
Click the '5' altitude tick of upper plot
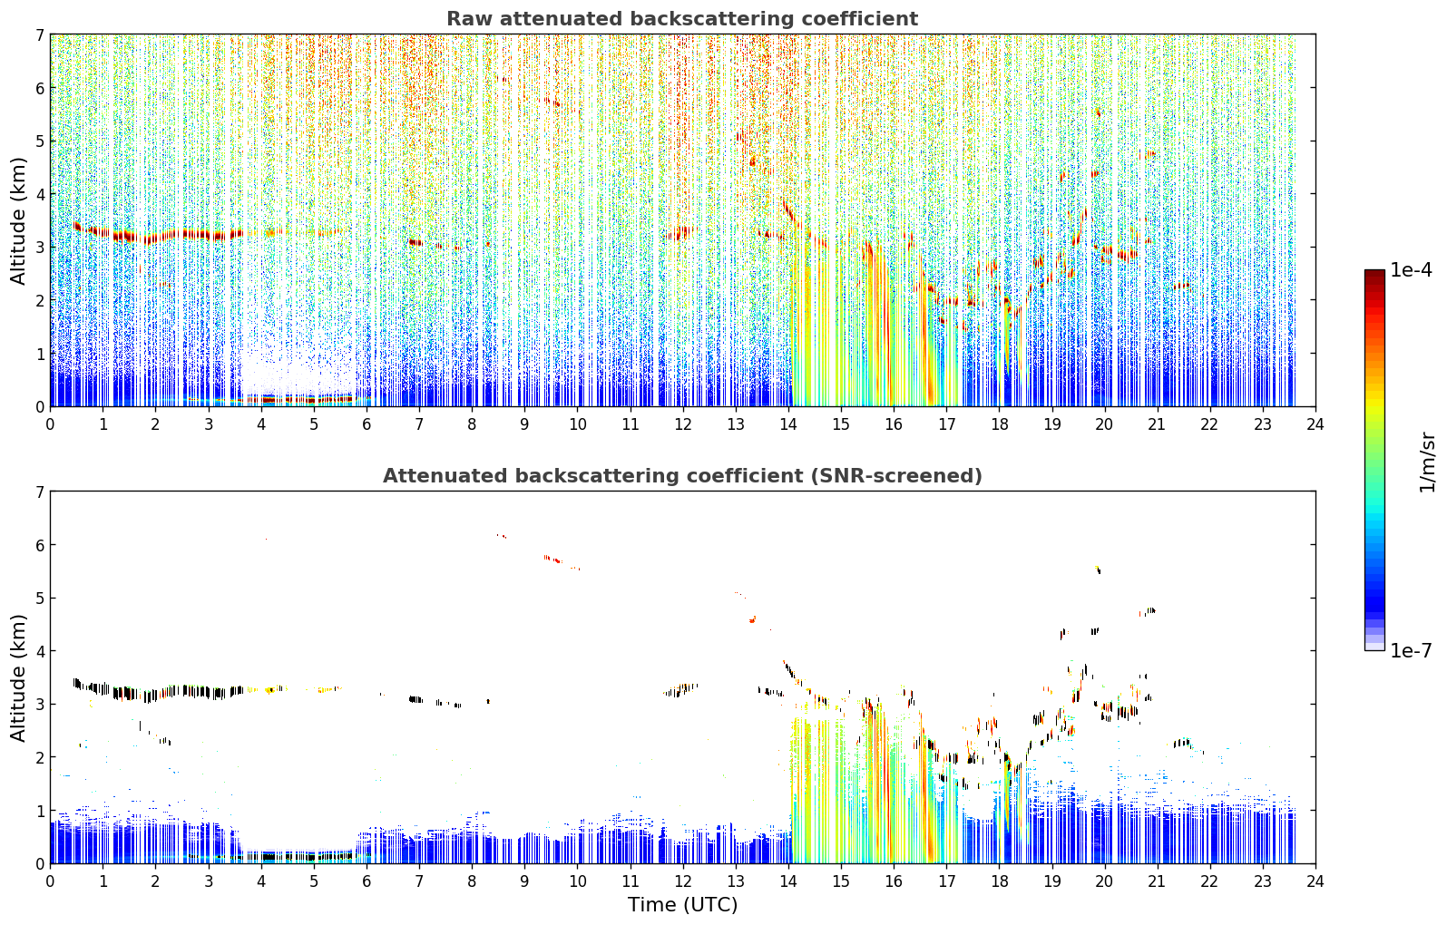click(x=39, y=141)
